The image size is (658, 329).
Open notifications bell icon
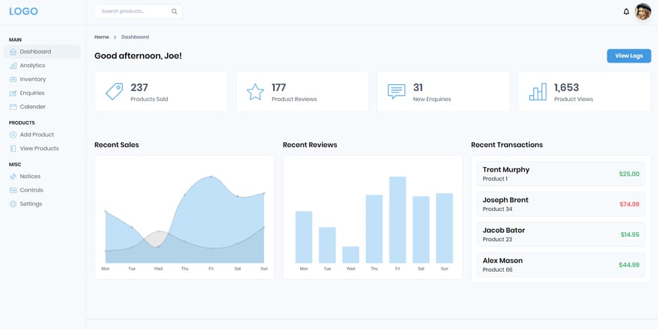coord(626,12)
